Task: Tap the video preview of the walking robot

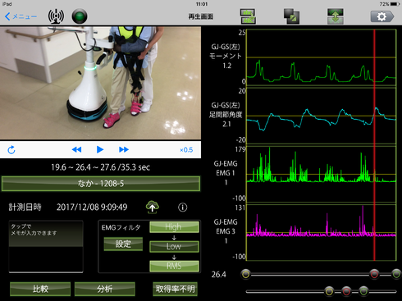Action: [100, 83]
